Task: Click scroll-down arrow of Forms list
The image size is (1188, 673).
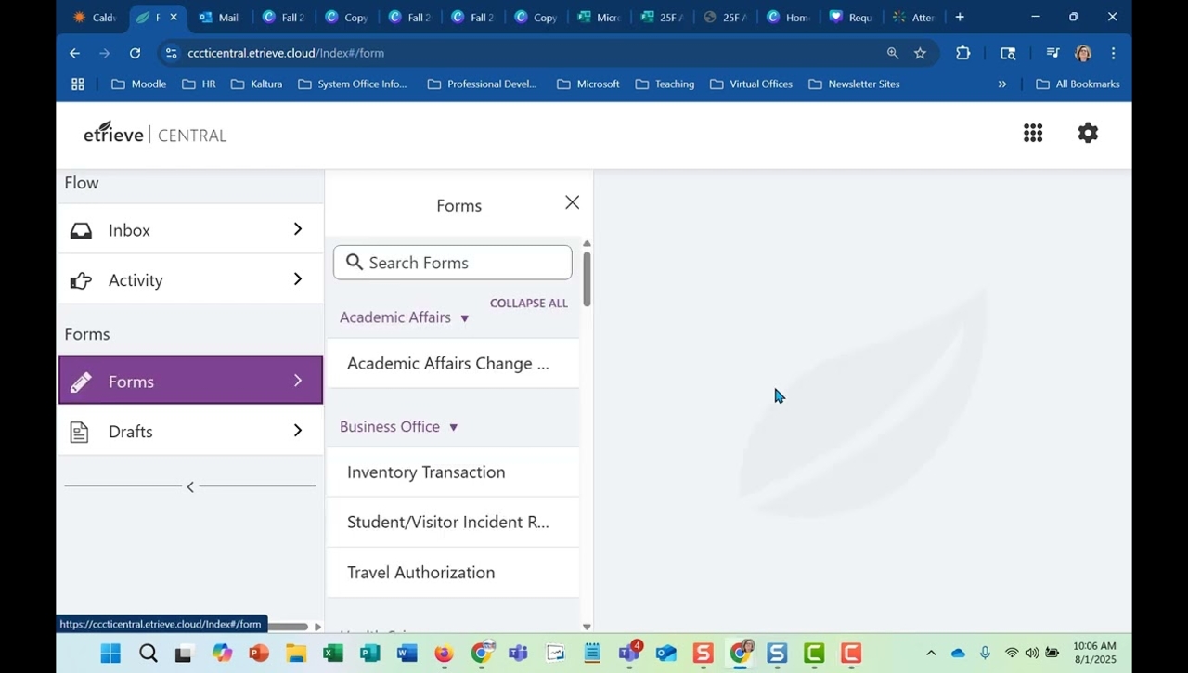Action: pos(587,627)
